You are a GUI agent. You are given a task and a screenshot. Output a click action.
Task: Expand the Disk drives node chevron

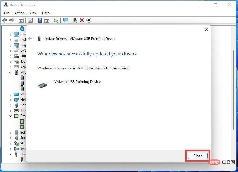10,40
